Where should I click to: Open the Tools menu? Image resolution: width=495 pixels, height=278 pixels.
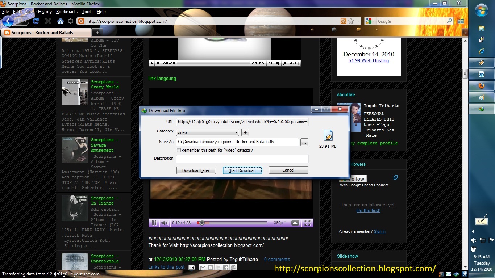87,12
